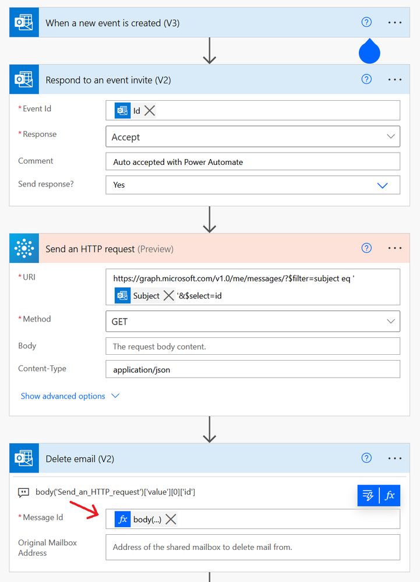The image size is (420, 582).
Task: Open the fx expression editor button
Action: [x=390, y=496]
